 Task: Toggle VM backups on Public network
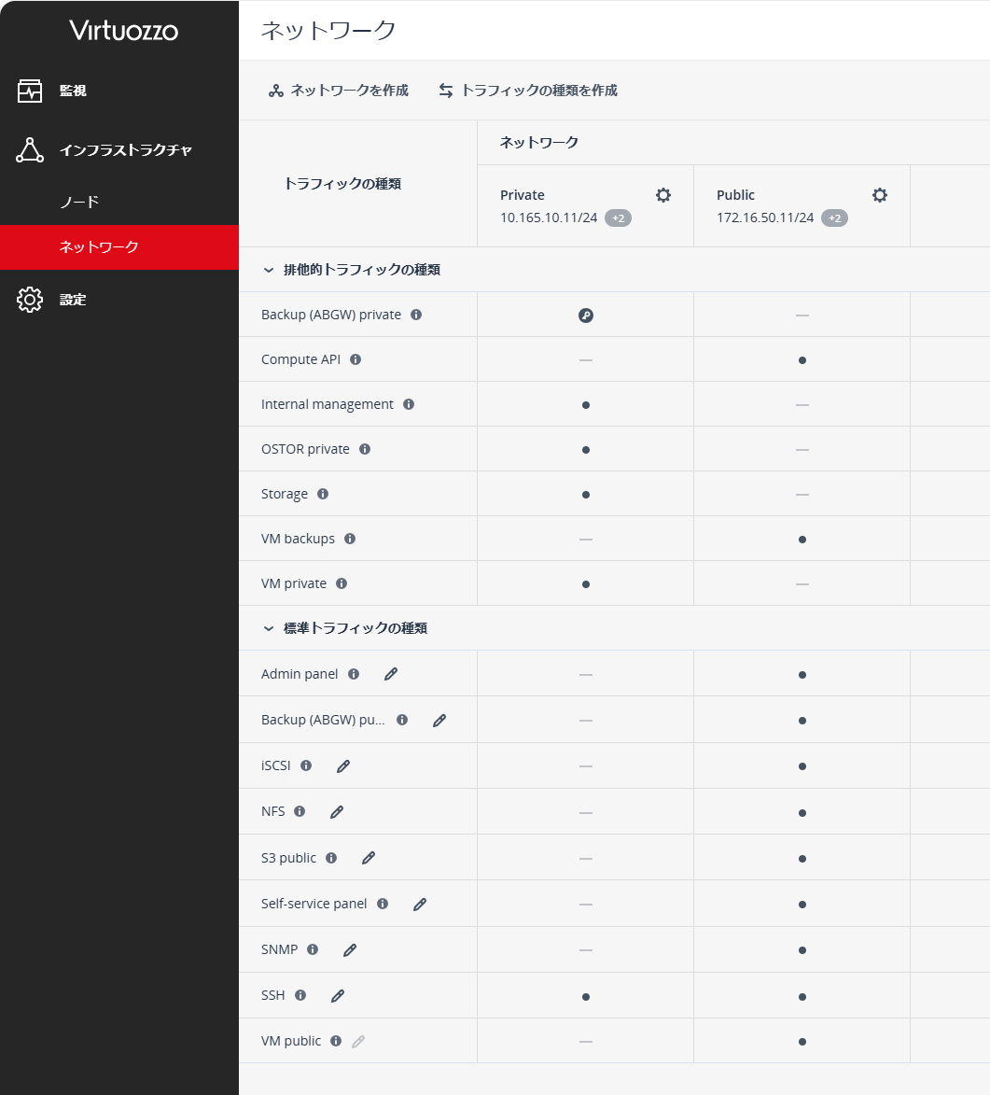802,540
